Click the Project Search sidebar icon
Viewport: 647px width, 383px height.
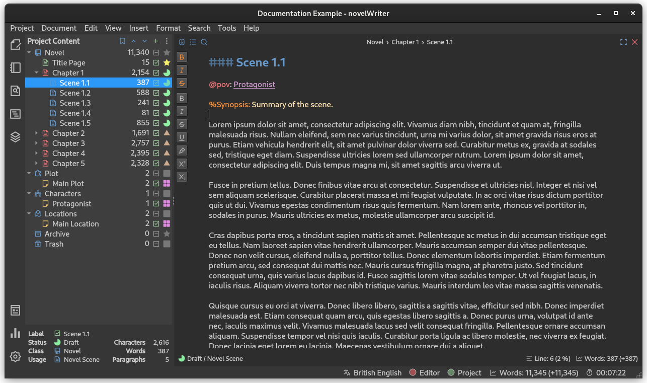(x=15, y=91)
